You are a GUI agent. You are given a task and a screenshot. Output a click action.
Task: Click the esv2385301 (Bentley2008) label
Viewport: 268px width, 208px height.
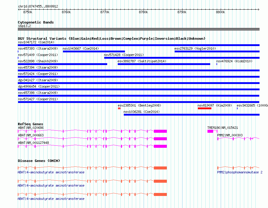click(139, 105)
